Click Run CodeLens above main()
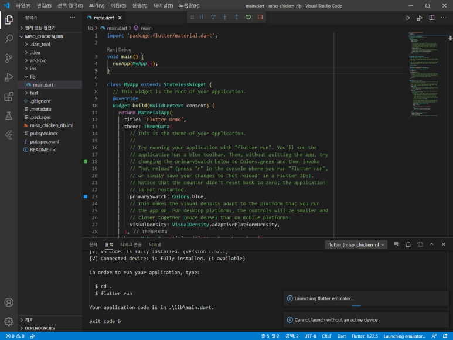The width and height of the screenshot is (453, 340). pos(111,50)
